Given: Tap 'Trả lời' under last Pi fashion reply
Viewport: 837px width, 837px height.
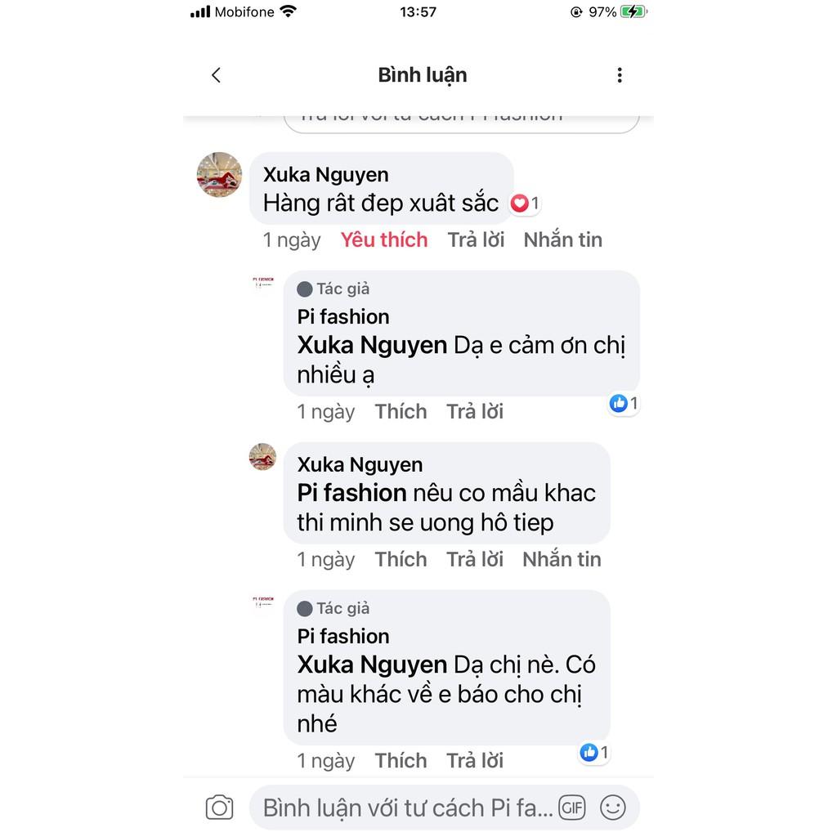Looking at the screenshot, I should click(475, 761).
